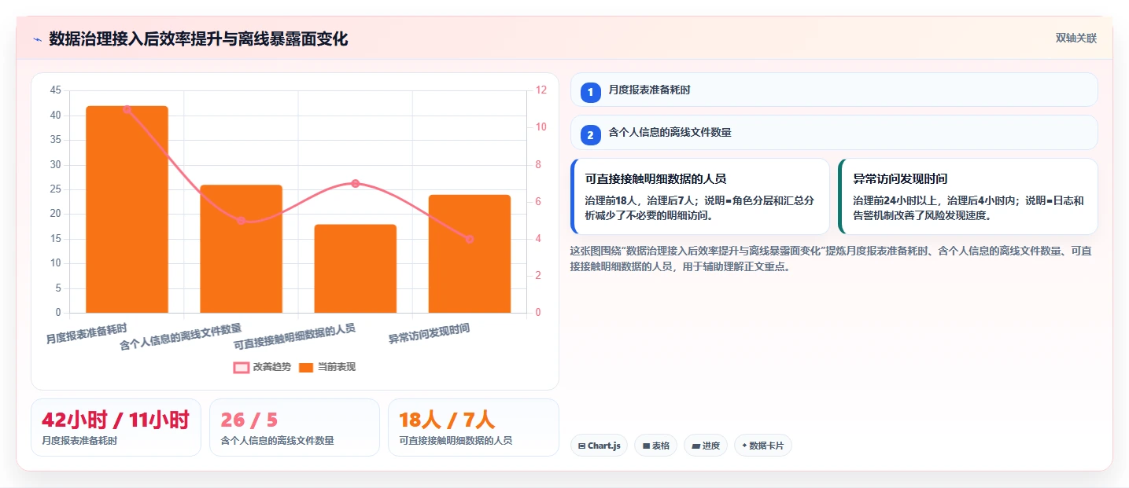The width and height of the screenshot is (1129, 488).
Task: Click the orange bar for 异常访问发现时间
Action: click(470, 254)
